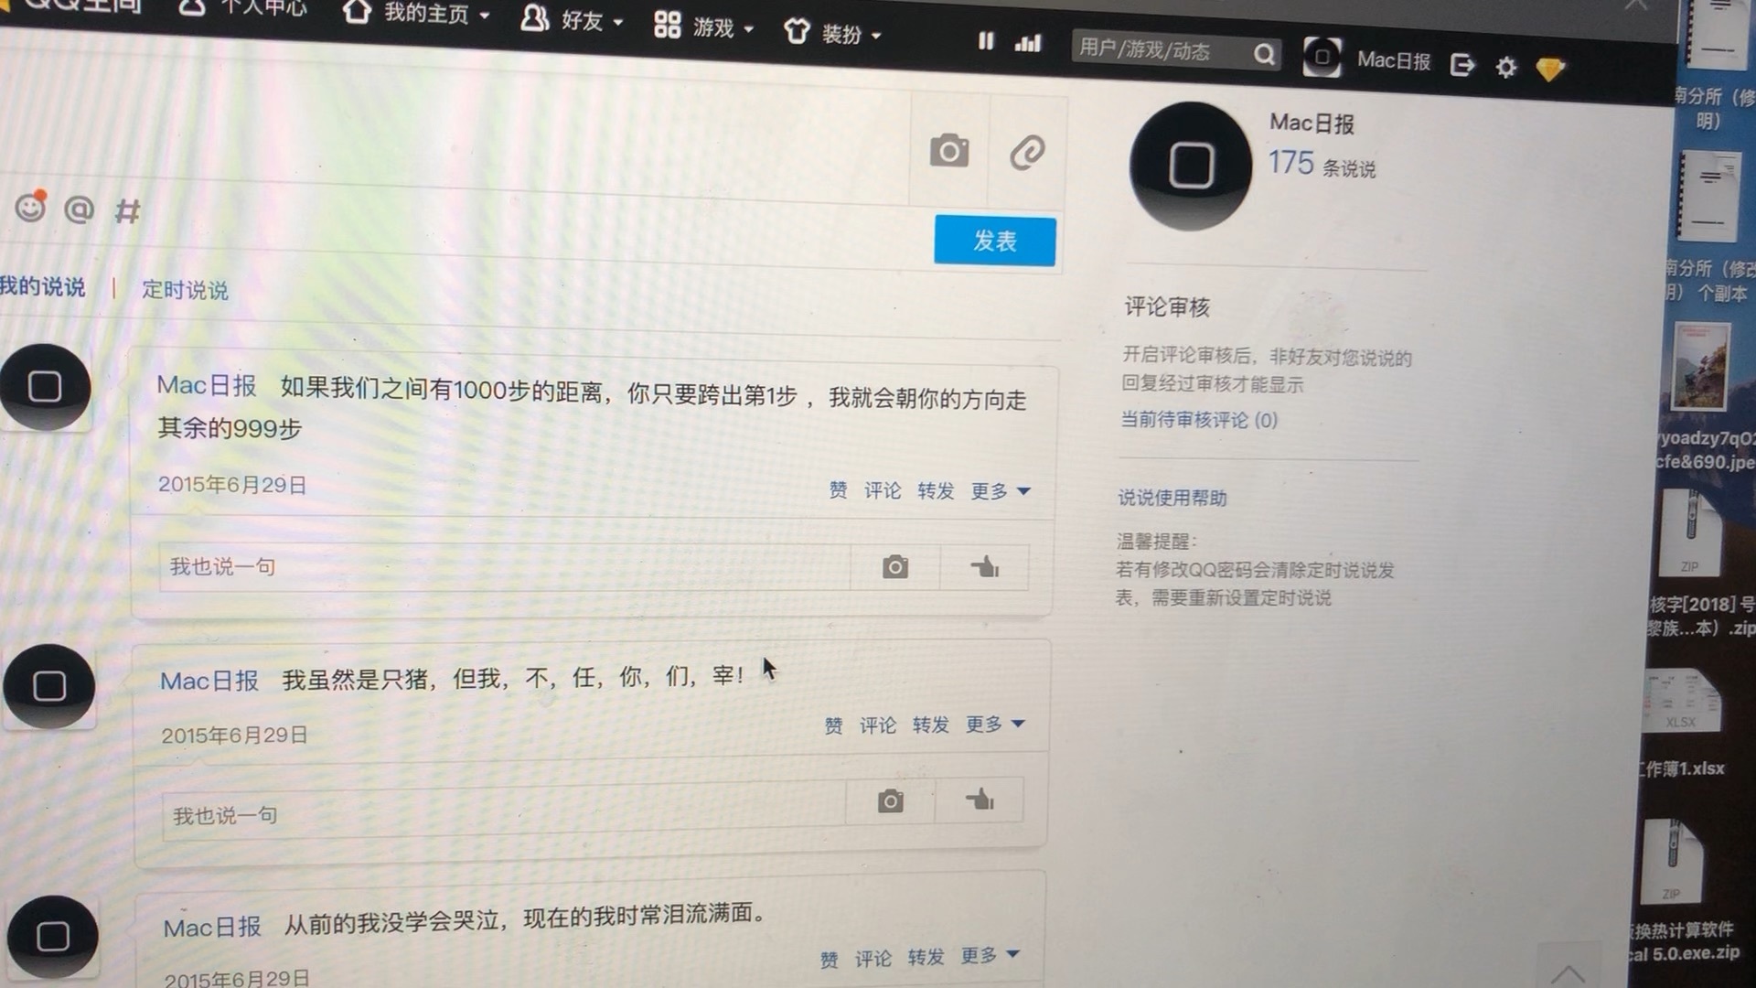Click thumbs-up icon in 1000步 post comment box
The image size is (1756, 988).
pos(985,567)
